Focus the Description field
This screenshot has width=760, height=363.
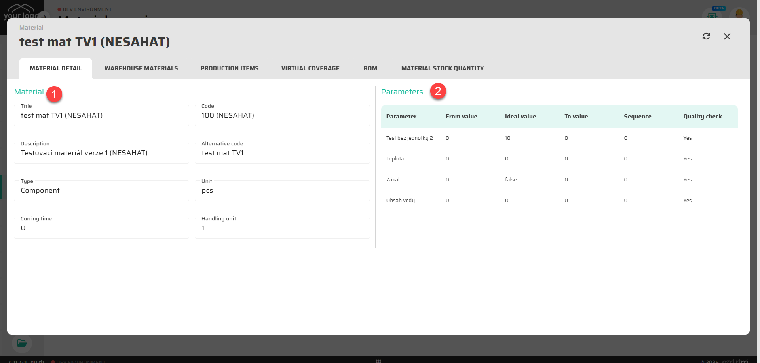click(x=101, y=153)
